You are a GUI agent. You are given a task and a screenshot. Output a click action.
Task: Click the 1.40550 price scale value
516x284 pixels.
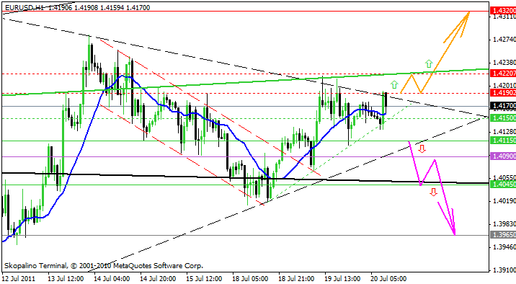coord(504,177)
